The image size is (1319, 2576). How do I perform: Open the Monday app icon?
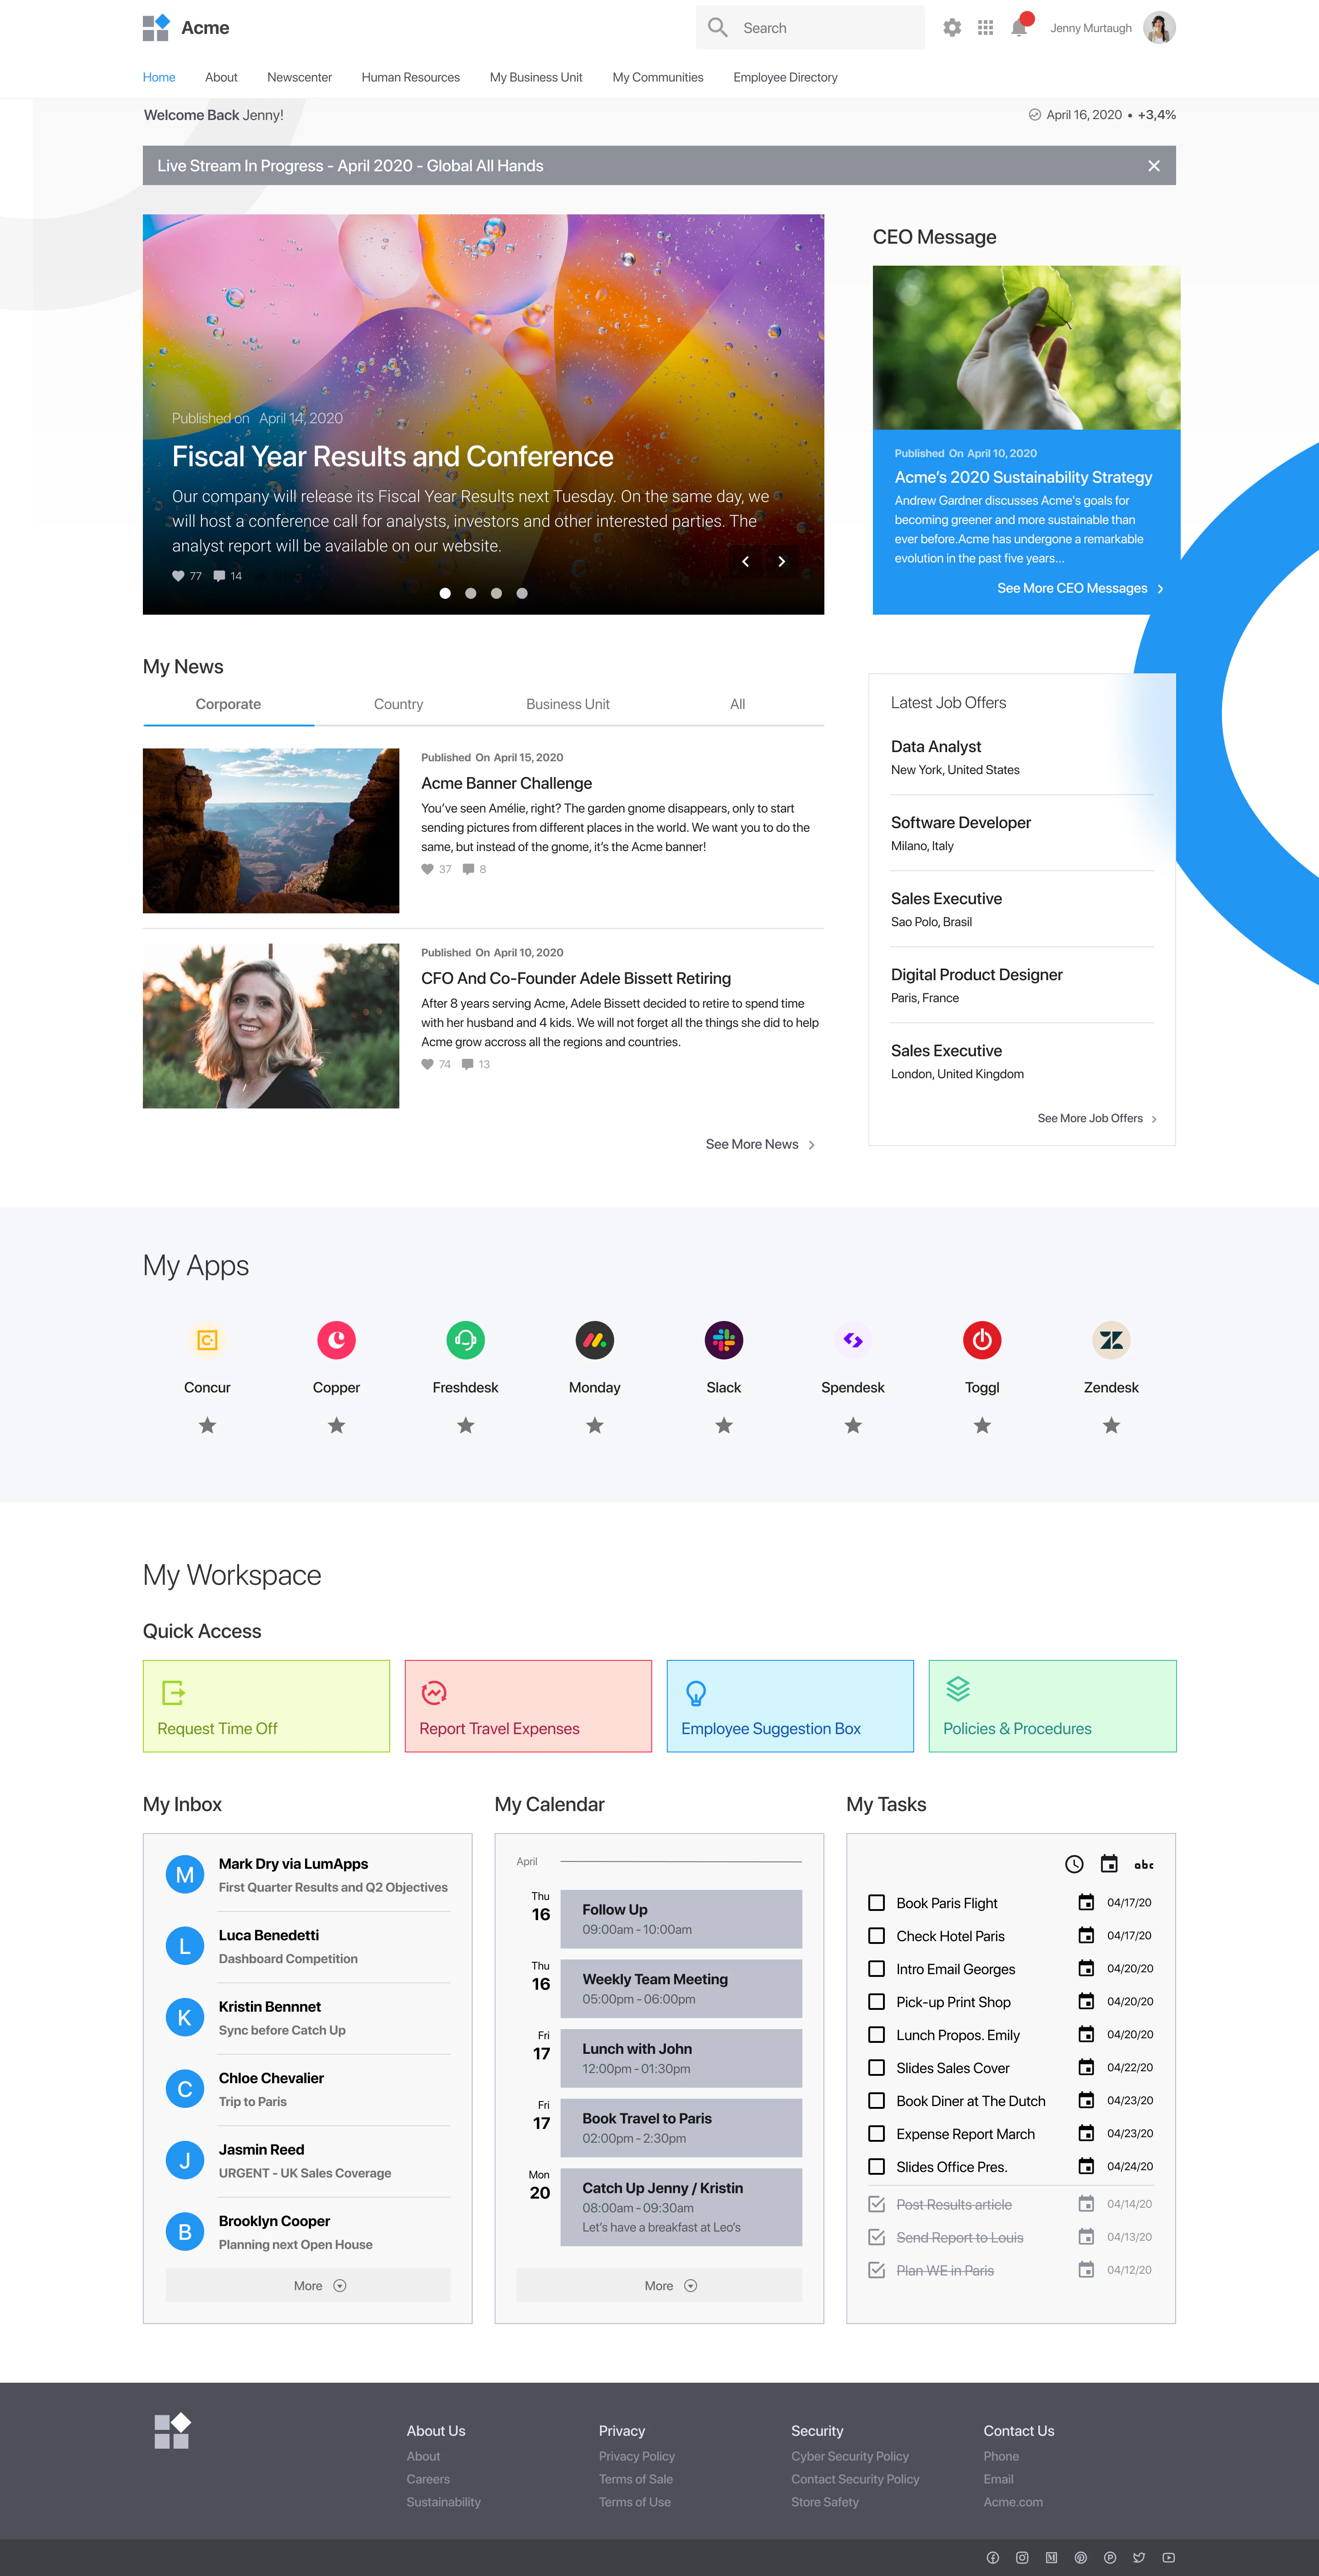pyautogui.click(x=594, y=1340)
